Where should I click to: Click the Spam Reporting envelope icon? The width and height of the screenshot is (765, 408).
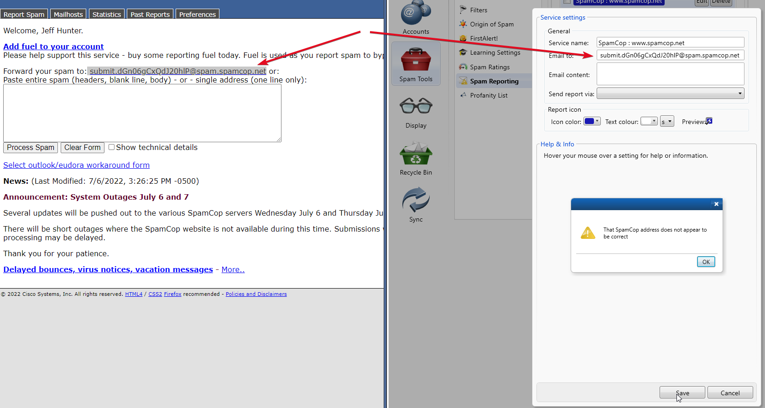463,81
